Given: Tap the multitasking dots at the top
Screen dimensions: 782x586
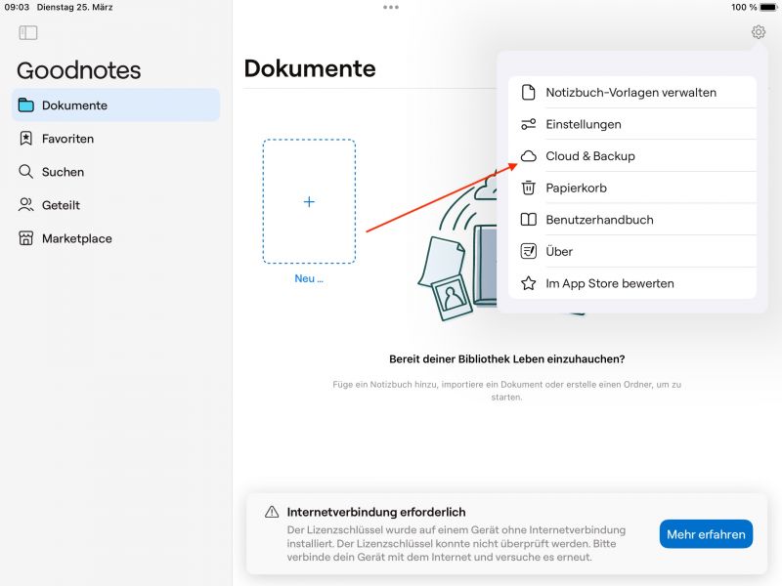Looking at the screenshot, I should coord(391,8).
